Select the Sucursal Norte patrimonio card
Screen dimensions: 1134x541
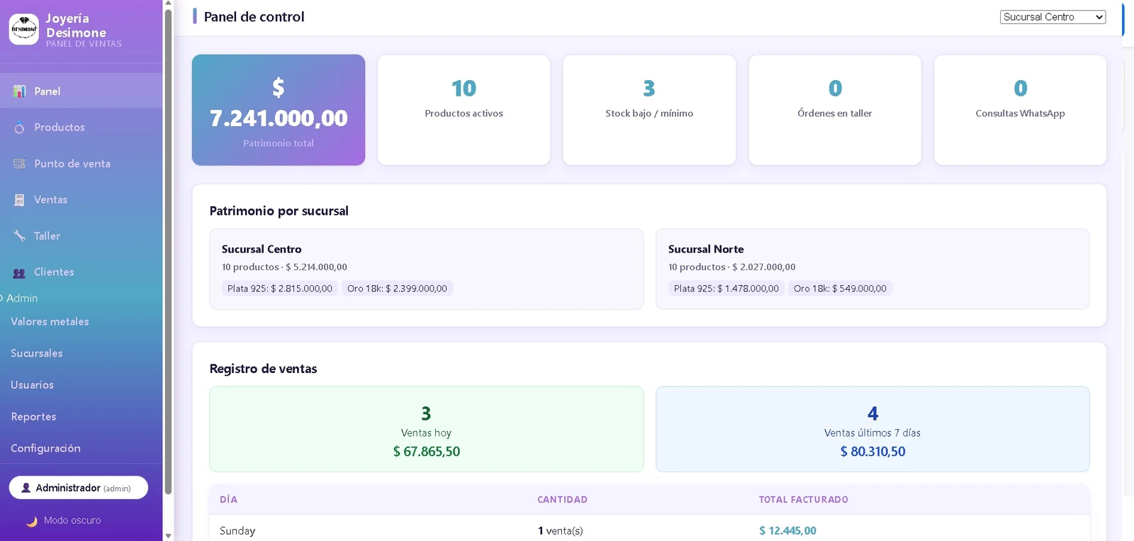tap(872, 269)
